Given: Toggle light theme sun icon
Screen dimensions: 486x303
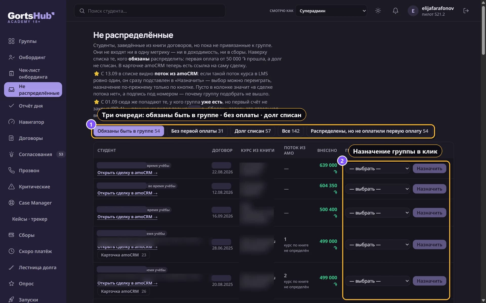Looking at the screenshot, I should [x=378, y=11].
